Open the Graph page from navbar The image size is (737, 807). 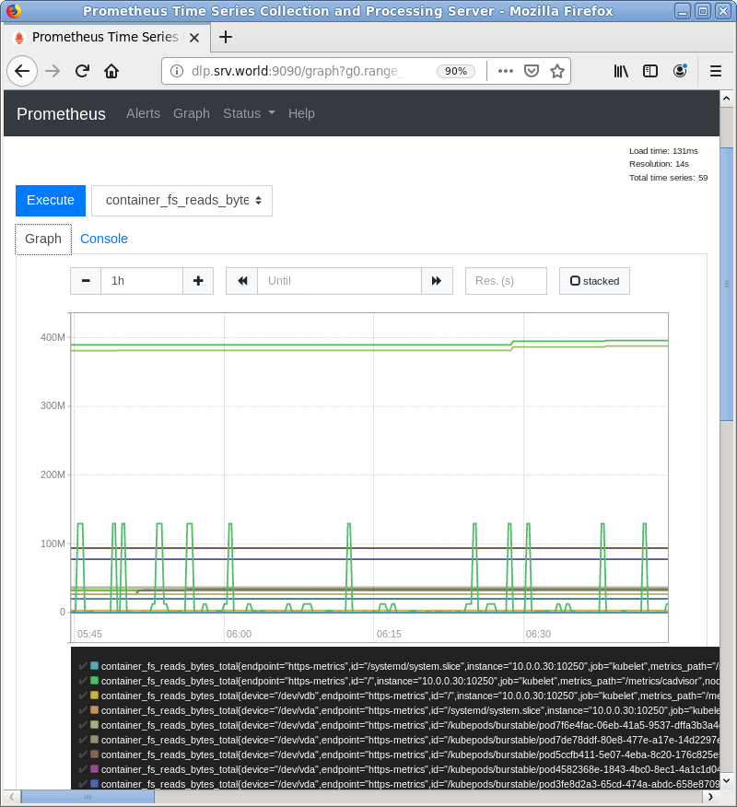point(192,113)
